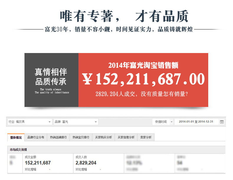Viewport: 233px width, 180px height.
Task: Click the 市场成交规模 section header
Action: point(116,150)
